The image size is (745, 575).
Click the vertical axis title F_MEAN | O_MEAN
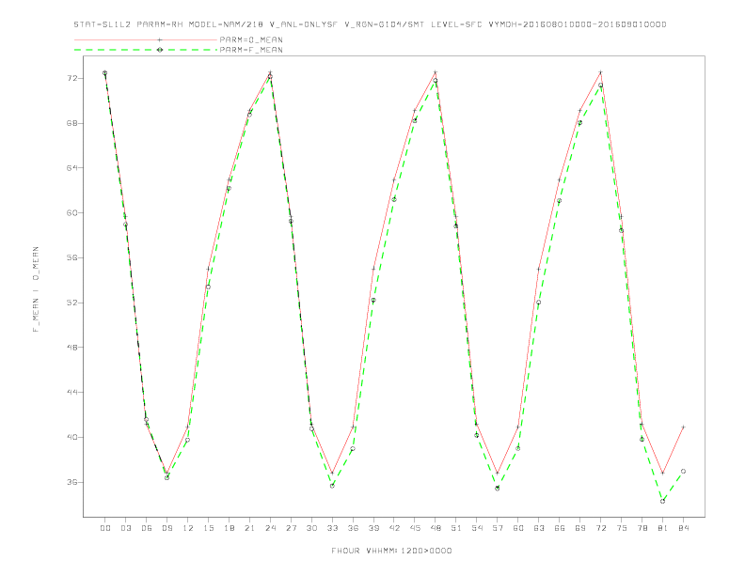[x=36, y=289]
